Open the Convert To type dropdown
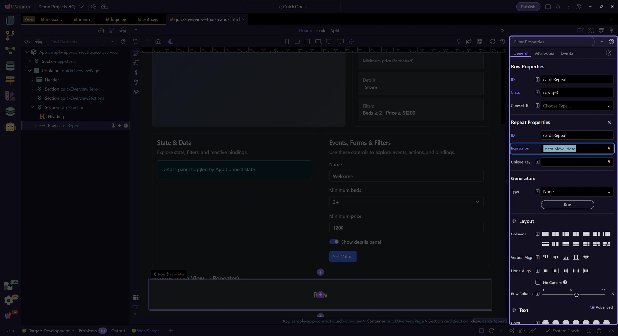Viewport: 618px width, 336px height. (x=577, y=106)
